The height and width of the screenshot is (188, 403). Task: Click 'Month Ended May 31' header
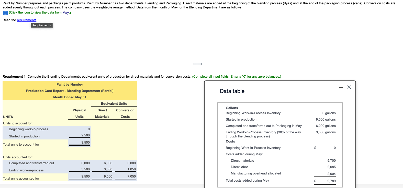tap(70, 97)
